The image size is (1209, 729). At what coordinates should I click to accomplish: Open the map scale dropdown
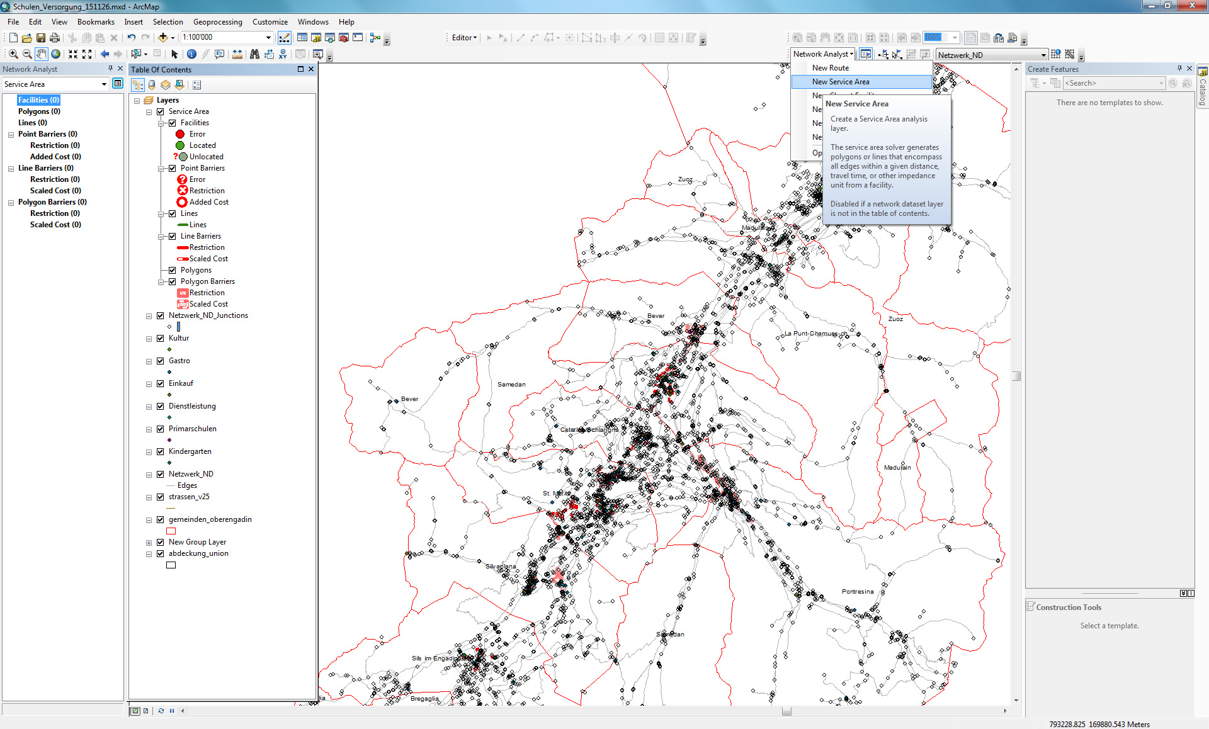[268, 38]
